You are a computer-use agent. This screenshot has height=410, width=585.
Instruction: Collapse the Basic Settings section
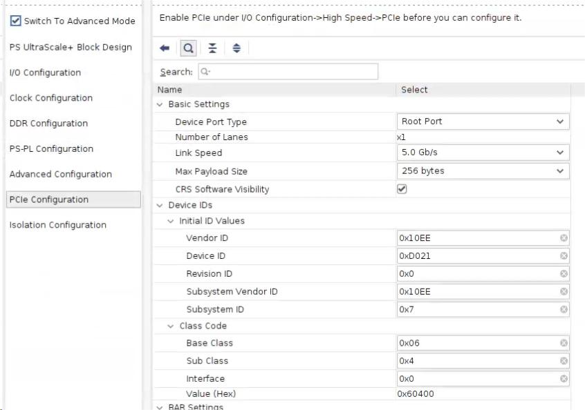160,104
